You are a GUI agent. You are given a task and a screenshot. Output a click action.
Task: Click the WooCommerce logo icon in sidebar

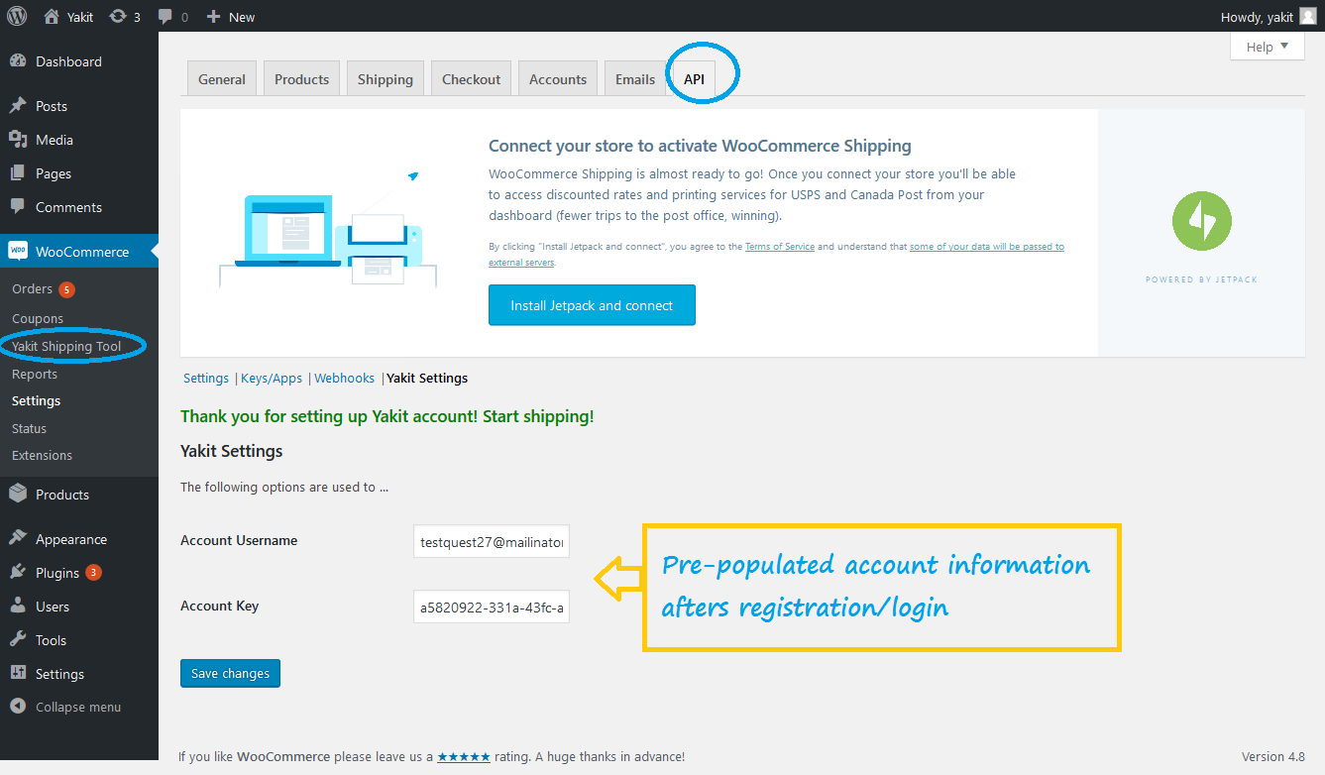click(x=18, y=252)
